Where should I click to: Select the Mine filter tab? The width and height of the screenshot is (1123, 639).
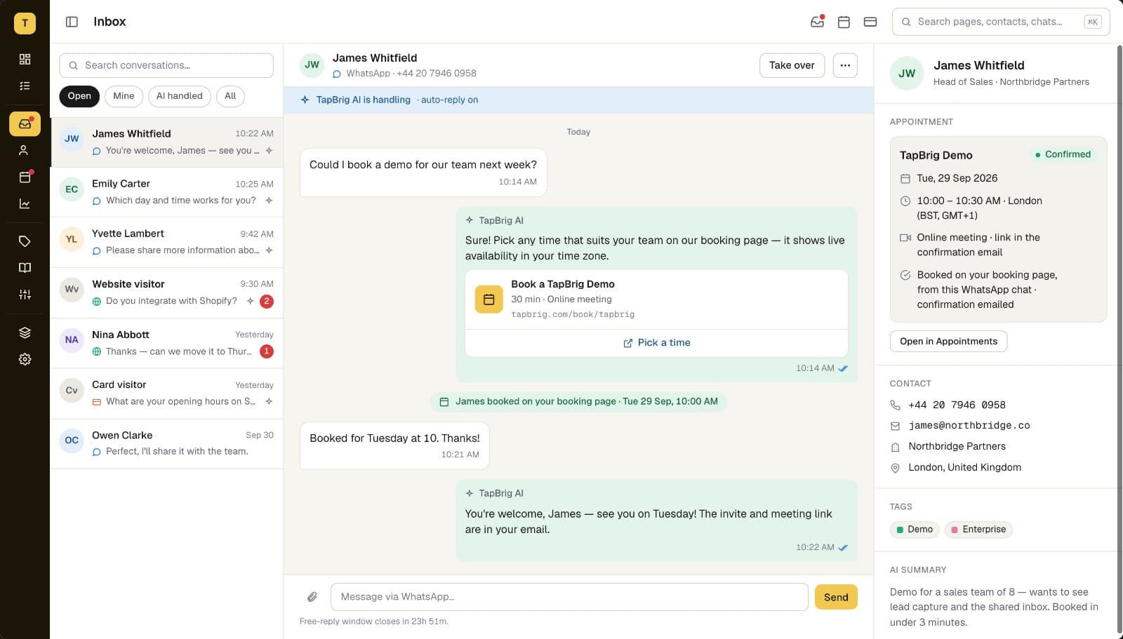click(124, 96)
